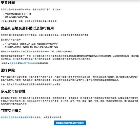Open the 联合国工作地点类别 link
This screenshot has height=126, width=140.
[x=29, y=63]
